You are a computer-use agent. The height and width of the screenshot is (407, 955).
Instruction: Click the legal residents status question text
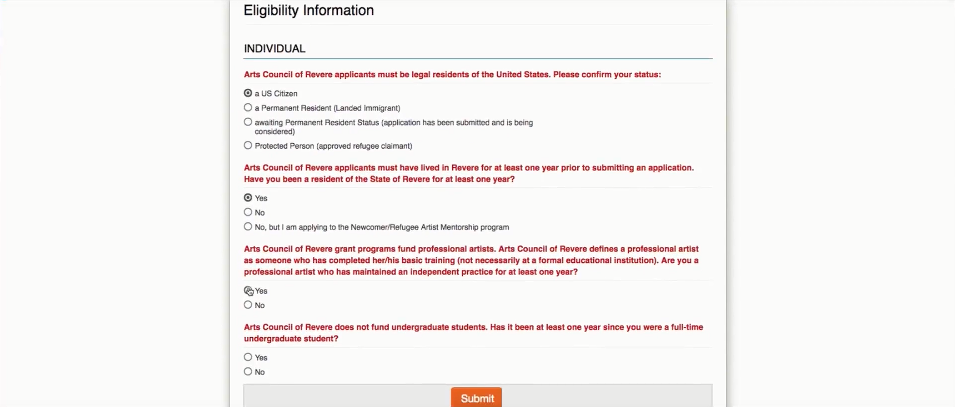pos(453,75)
